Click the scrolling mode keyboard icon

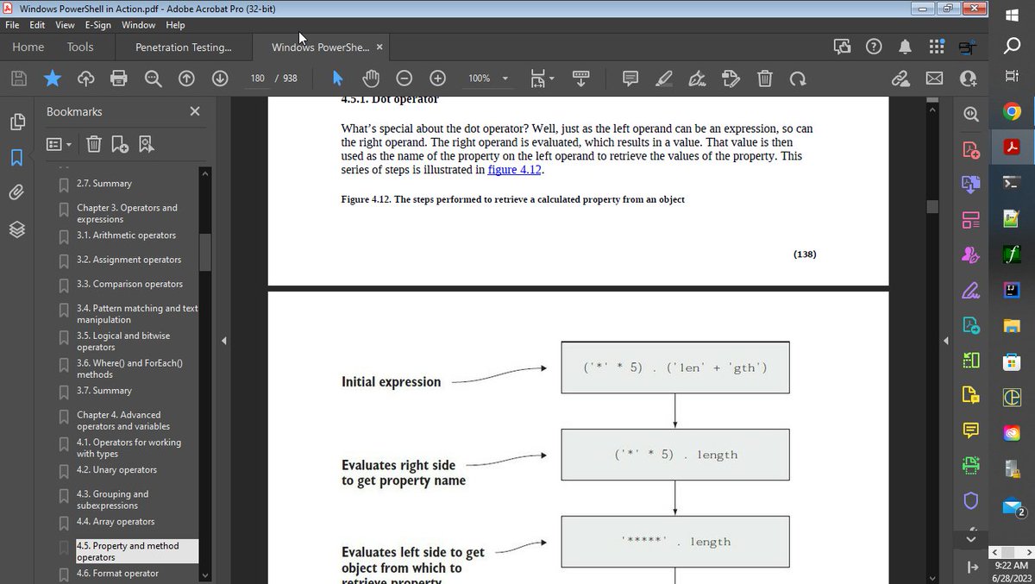coord(580,78)
